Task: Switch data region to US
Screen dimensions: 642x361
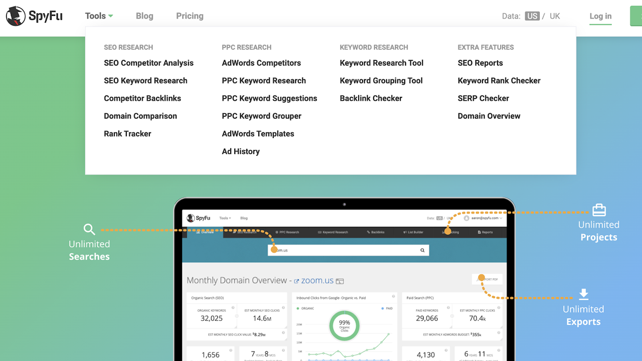Action: point(532,16)
